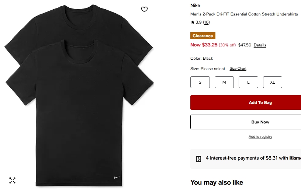Choose size XL

tap(272, 82)
